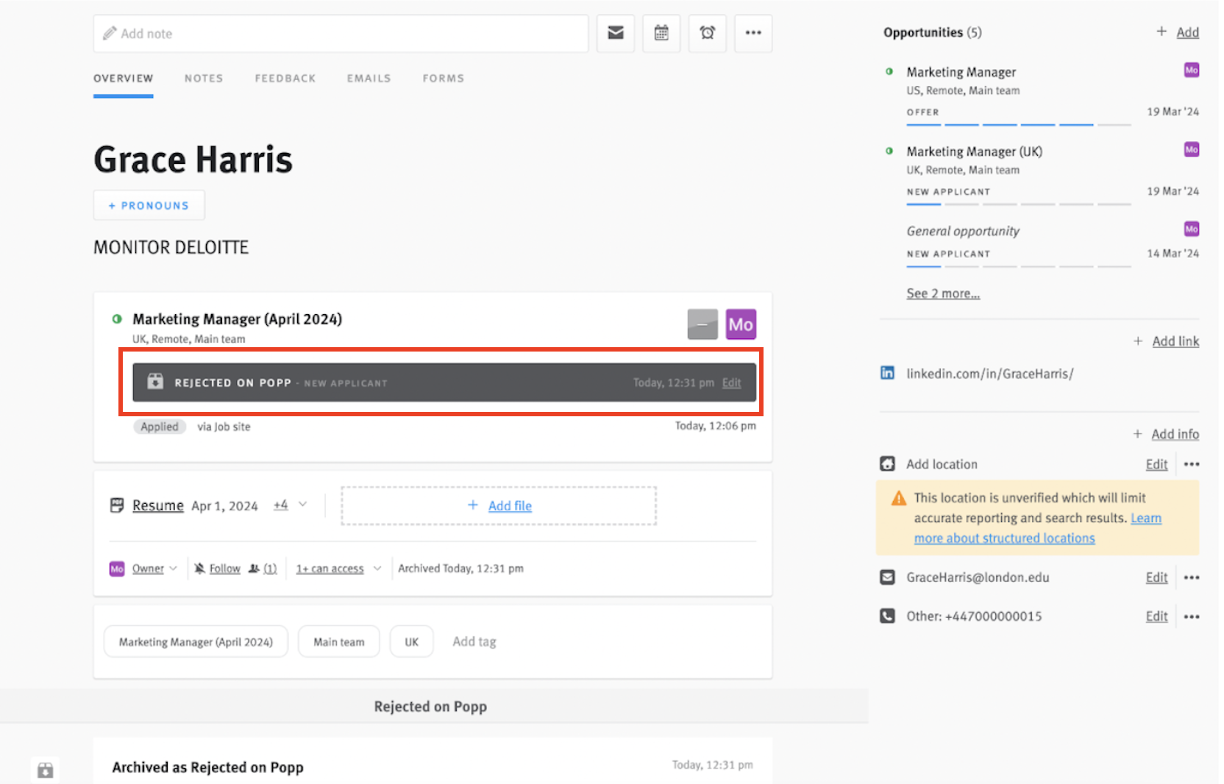
Task: Click Marketing Manager (April 2024) tag
Action: [x=196, y=641]
